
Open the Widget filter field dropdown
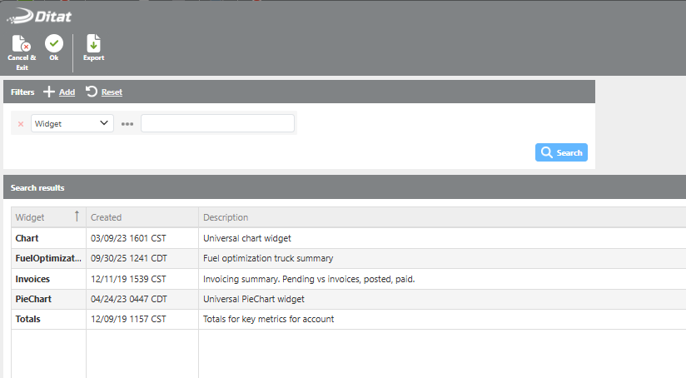[72, 123]
